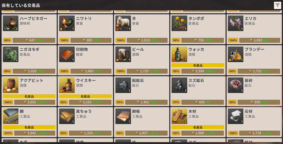Choose the 真ちゅう gold bars icon
Image resolution: width=283 pixels, height=144 pixels.
67,116
